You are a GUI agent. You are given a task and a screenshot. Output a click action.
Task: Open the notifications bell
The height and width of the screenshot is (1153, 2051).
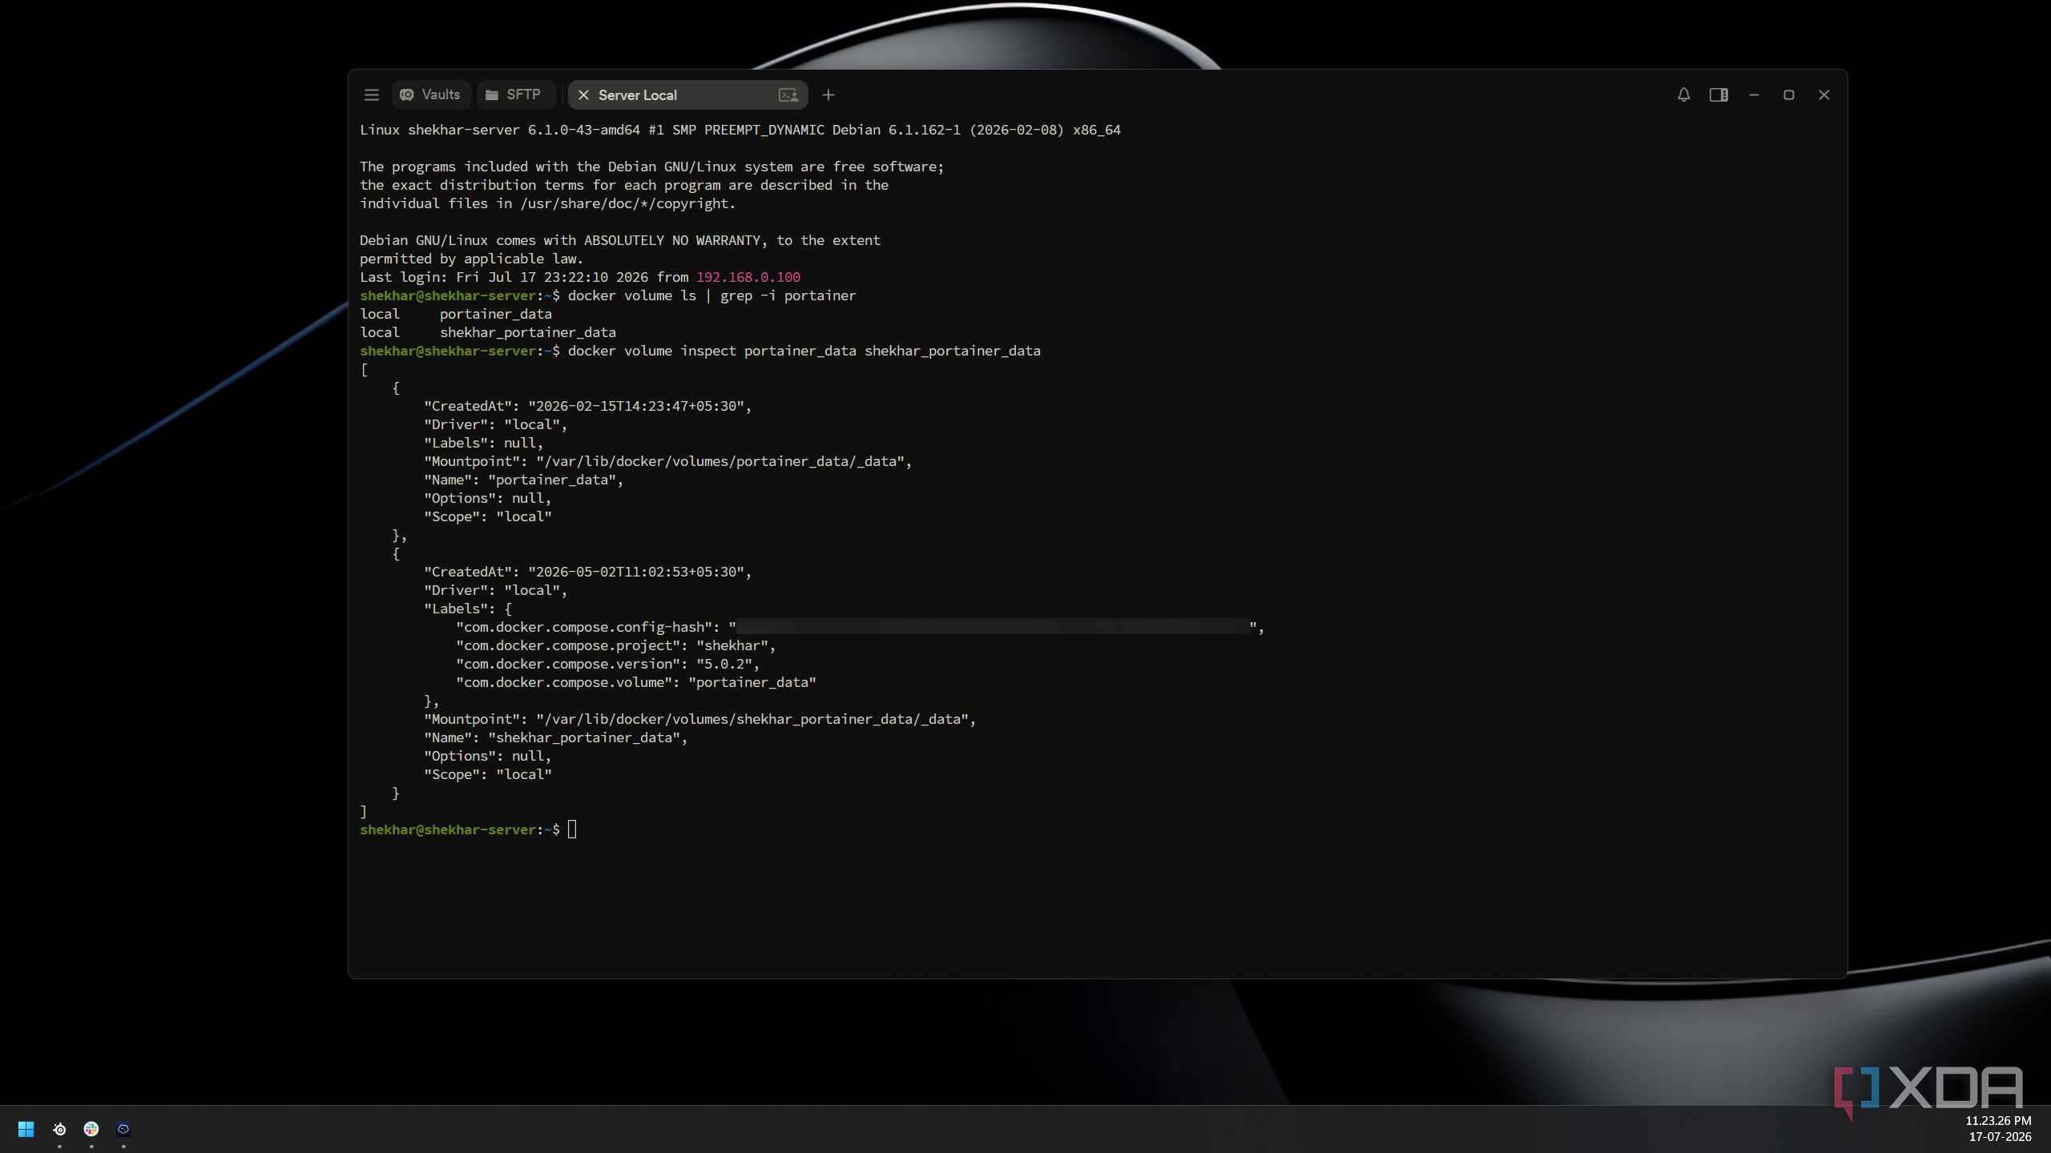click(x=1683, y=95)
